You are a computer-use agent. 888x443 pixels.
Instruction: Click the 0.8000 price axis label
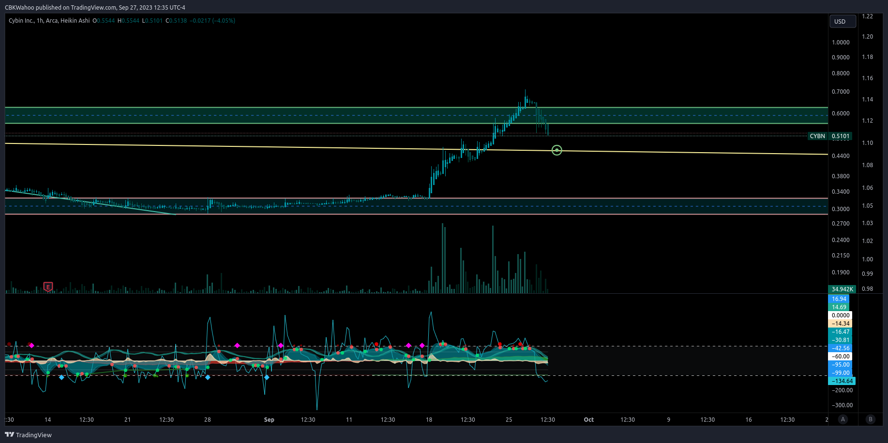coord(841,73)
